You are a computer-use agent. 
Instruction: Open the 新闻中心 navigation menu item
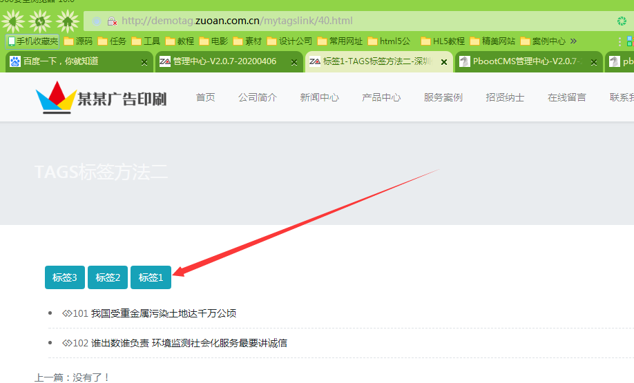coord(319,97)
